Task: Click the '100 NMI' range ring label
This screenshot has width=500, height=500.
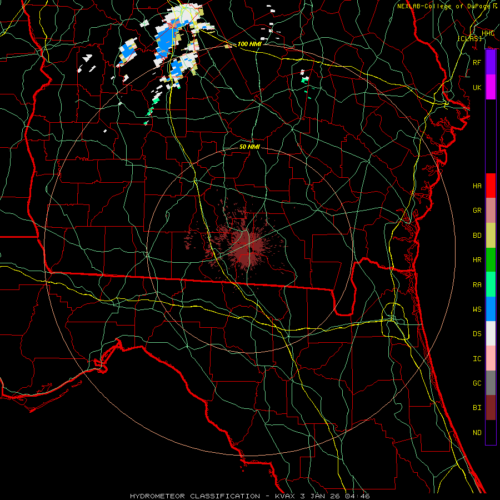Action: [x=249, y=44]
